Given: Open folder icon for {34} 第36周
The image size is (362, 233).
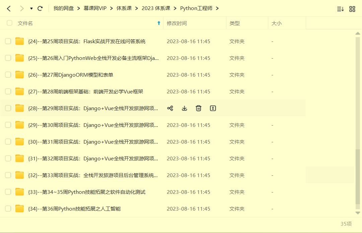Looking at the screenshot, I should click(20, 209).
